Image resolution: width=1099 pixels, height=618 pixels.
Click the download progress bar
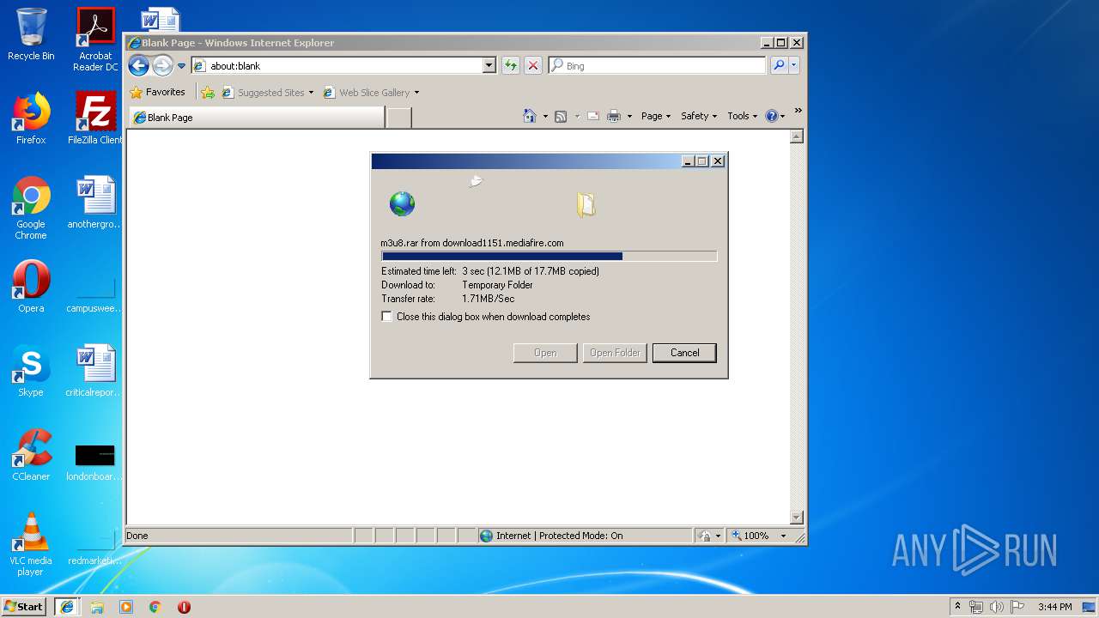click(549, 256)
